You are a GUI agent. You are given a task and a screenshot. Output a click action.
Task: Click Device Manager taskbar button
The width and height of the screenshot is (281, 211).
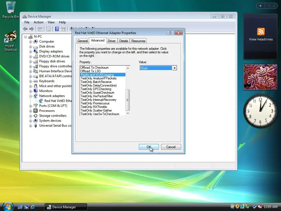66,207
